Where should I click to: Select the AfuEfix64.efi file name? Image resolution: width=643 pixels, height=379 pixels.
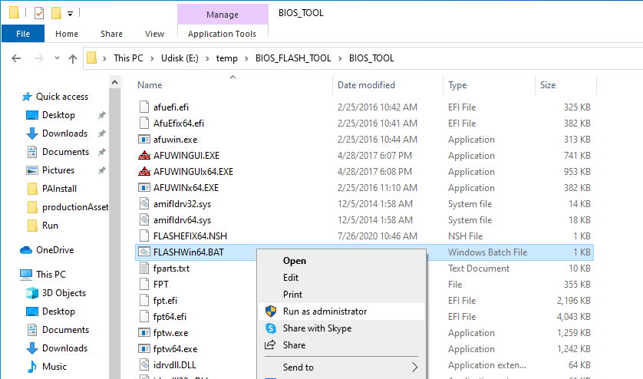(179, 123)
